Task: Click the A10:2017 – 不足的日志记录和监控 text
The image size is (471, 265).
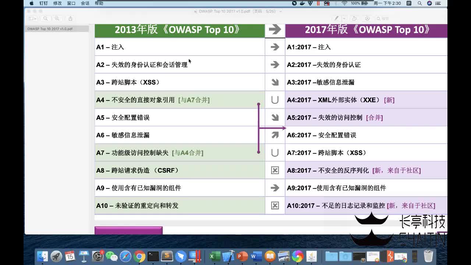Action: click(x=336, y=206)
